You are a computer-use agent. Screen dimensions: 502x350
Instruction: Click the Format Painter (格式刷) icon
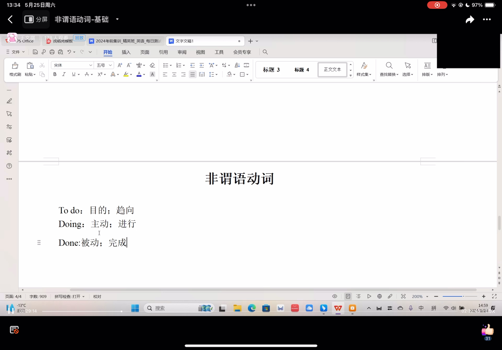point(15,65)
